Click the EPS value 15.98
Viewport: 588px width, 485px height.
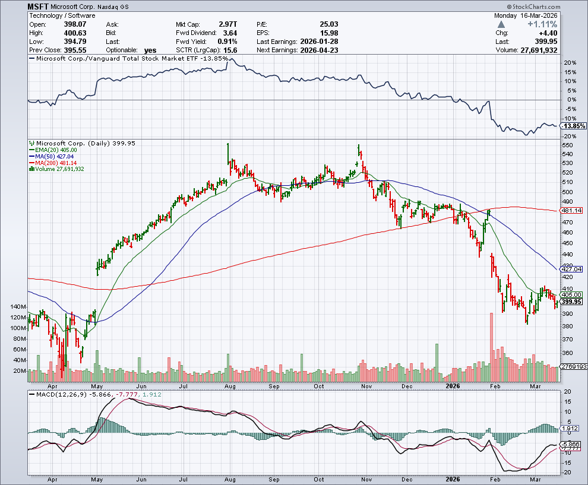pos(329,33)
